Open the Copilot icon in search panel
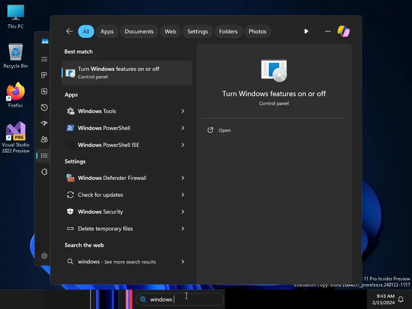 (344, 31)
